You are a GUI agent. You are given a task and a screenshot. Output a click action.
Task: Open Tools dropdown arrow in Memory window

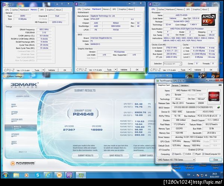click(x=43, y=70)
